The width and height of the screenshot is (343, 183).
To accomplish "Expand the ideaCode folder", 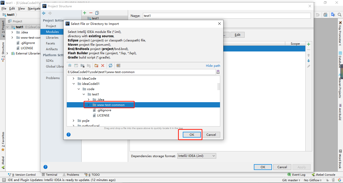I will click(x=73, y=79).
